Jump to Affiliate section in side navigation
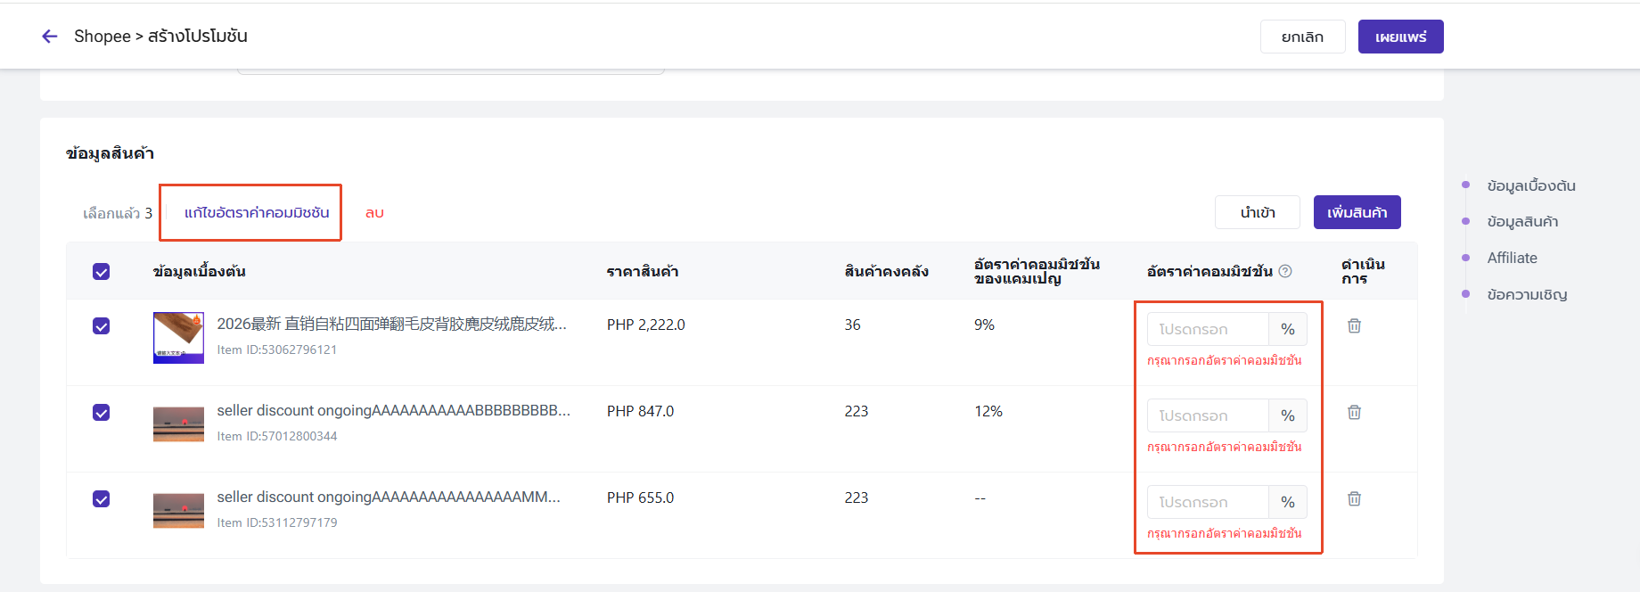The image size is (1640, 592). click(1512, 258)
